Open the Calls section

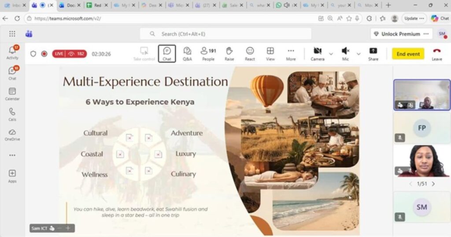[x=12, y=114]
